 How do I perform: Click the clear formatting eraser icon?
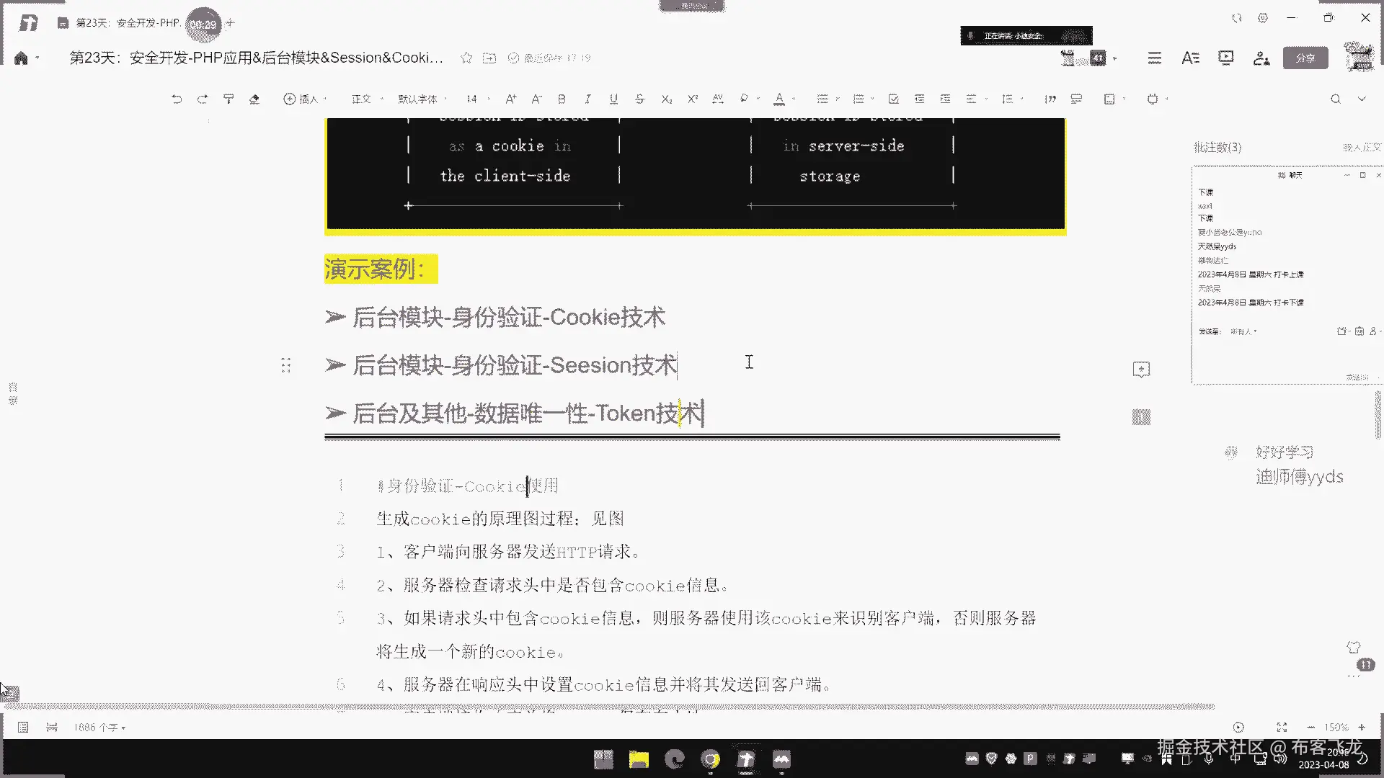(254, 99)
